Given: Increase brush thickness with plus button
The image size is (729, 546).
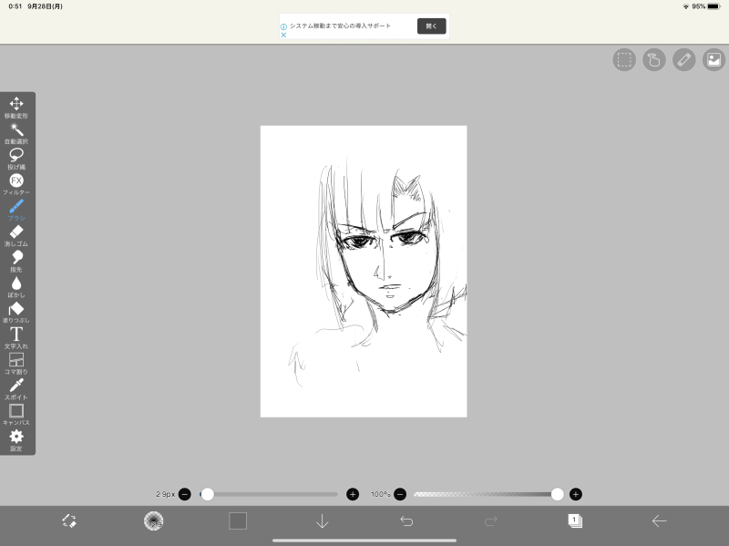Looking at the screenshot, I should pyautogui.click(x=353, y=494).
